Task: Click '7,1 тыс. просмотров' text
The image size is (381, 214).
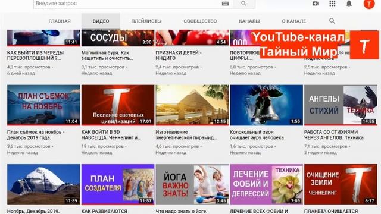Action: click(x=326, y=147)
